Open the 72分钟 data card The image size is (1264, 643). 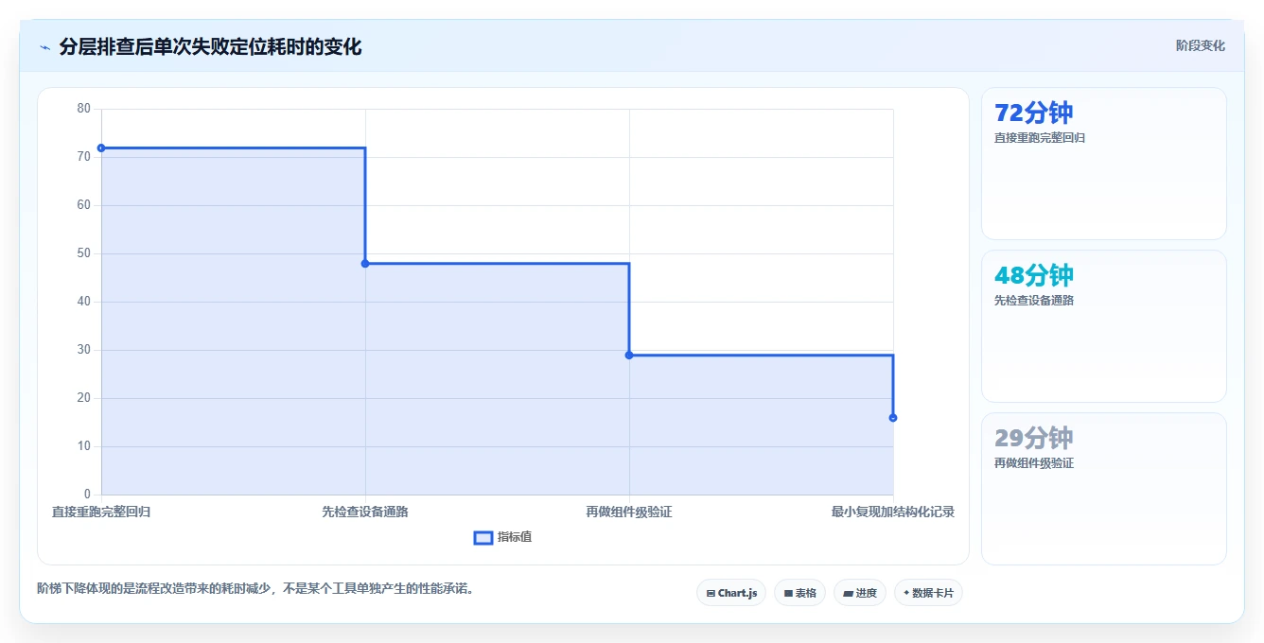click(1103, 164)
